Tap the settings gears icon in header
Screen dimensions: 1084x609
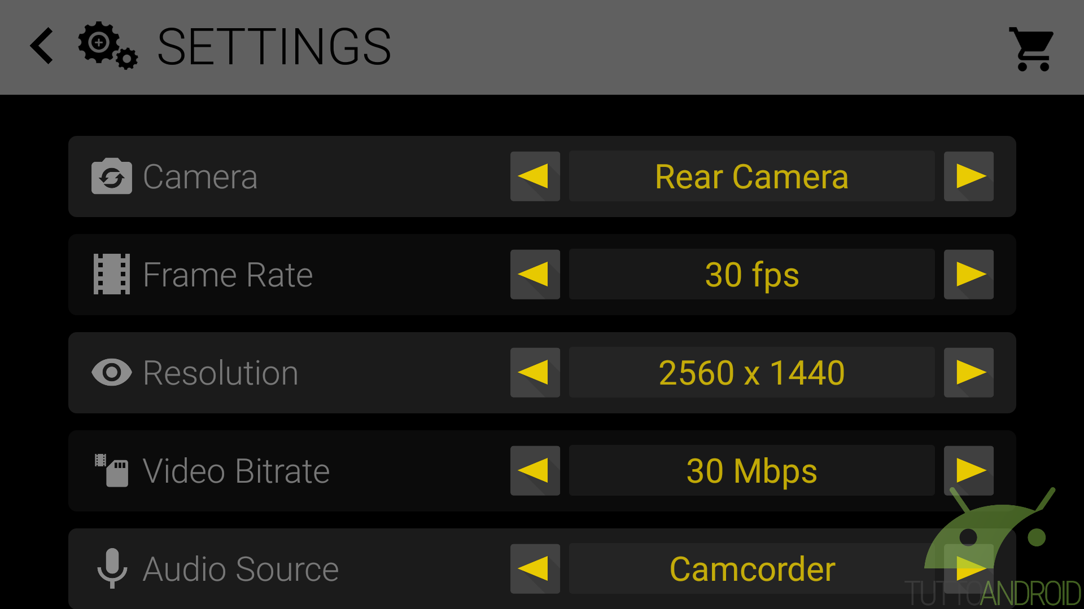pos(108,46)
